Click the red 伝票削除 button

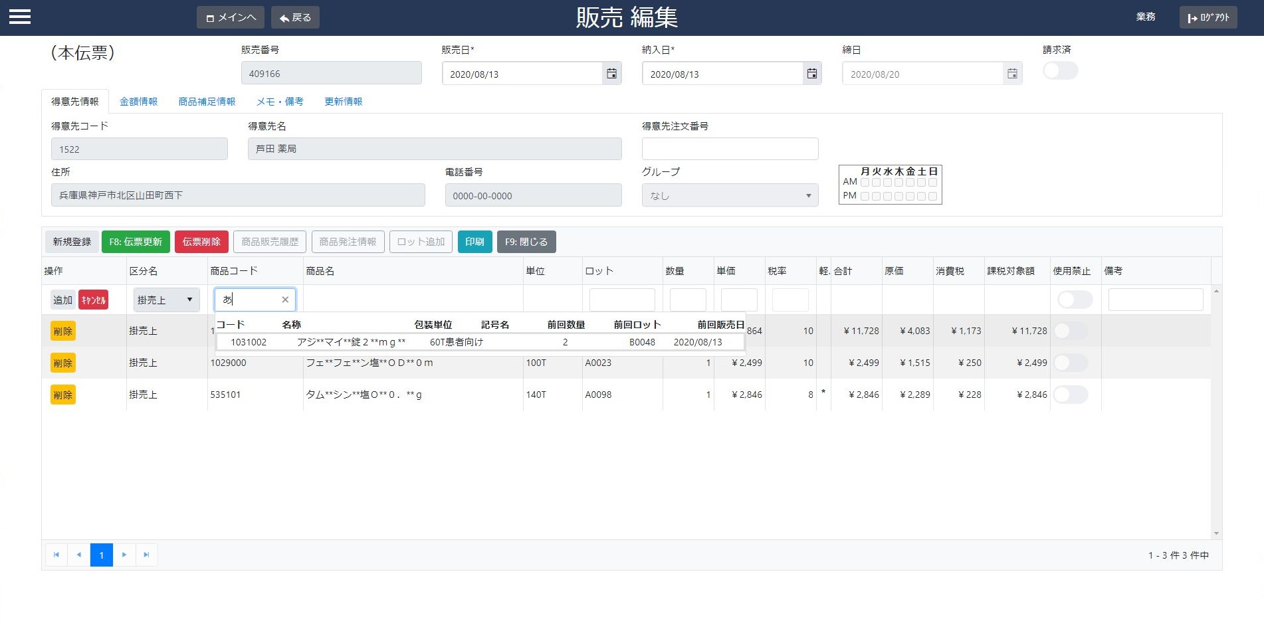tap(201, 242)
